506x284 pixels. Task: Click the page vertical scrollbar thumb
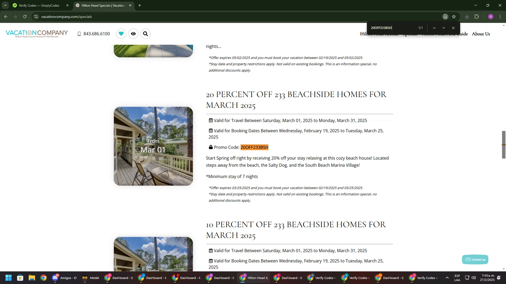tap(504, 145)
